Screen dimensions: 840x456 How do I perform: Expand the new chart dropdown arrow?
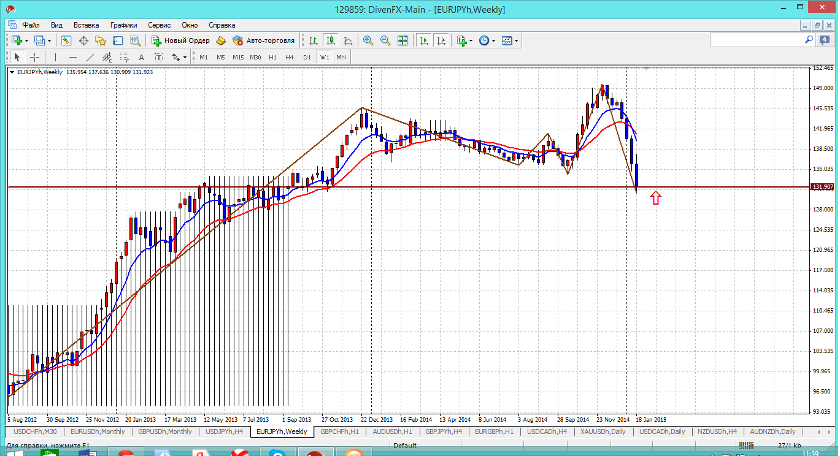coord(26,40)
